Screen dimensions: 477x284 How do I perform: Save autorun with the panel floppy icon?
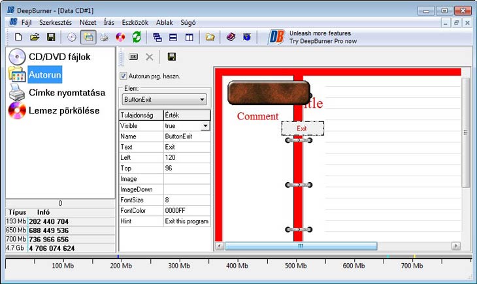click(x=172, y=57)
